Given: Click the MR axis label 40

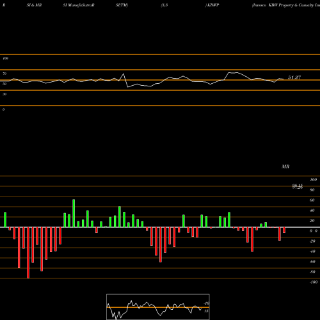Looking at the screenshot, I should (x=312, y=211).
